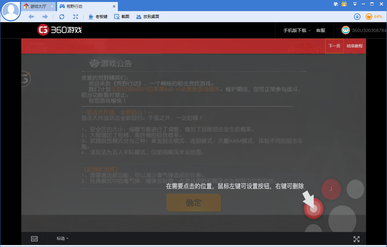Image resolution: width=387 pixels, height=247 pixels.
Task: Activate 老板键 boss key
Action: pyautogui.click(x=98, y=17)
